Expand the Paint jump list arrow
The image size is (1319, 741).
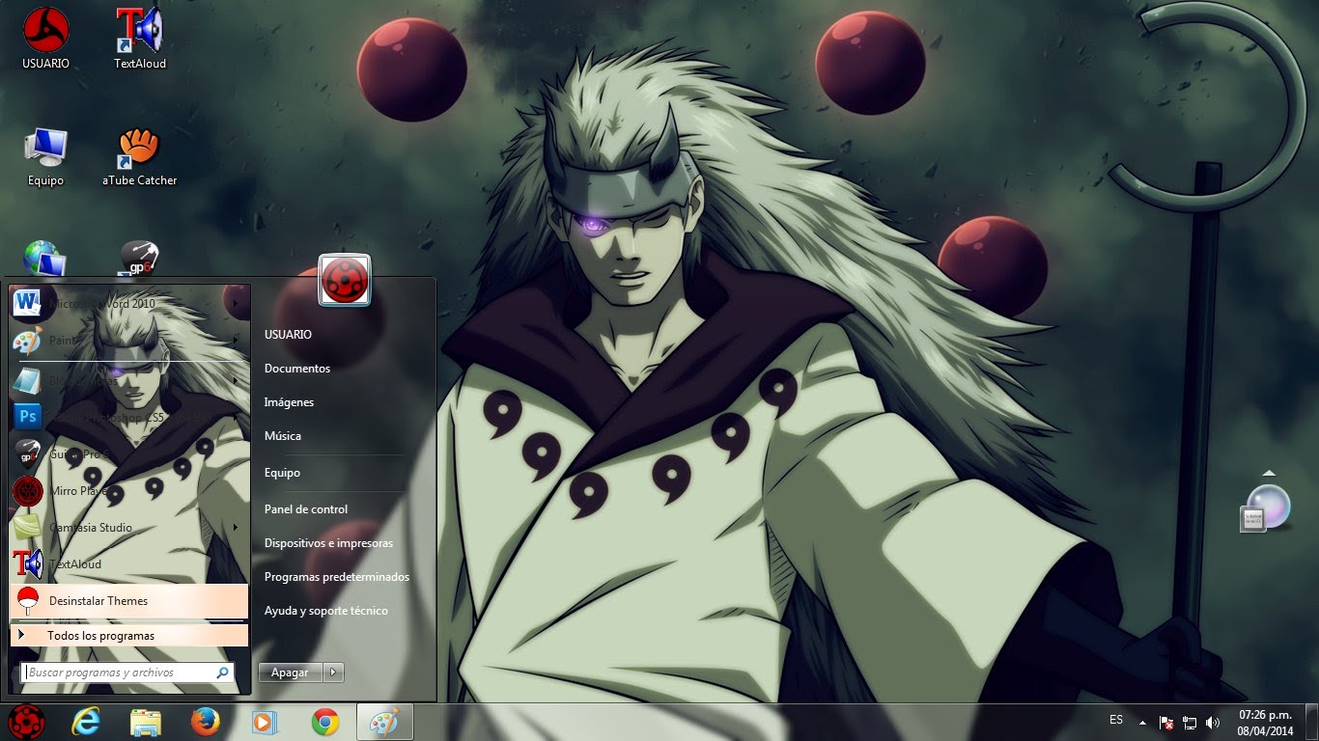coord(236,341)
